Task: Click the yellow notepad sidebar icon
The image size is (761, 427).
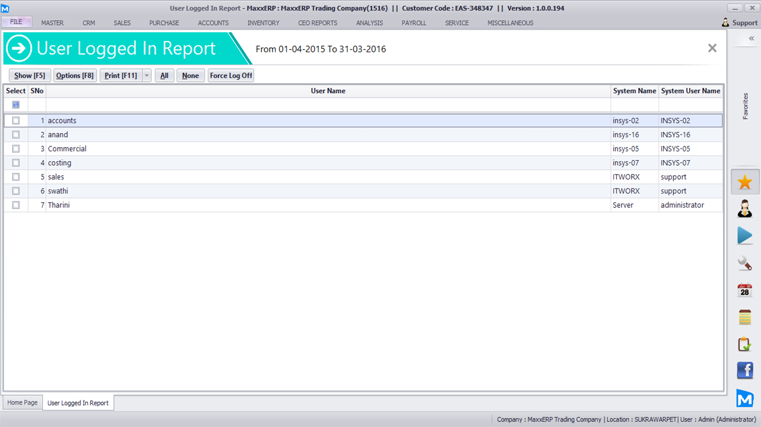Action: point(745,317)
